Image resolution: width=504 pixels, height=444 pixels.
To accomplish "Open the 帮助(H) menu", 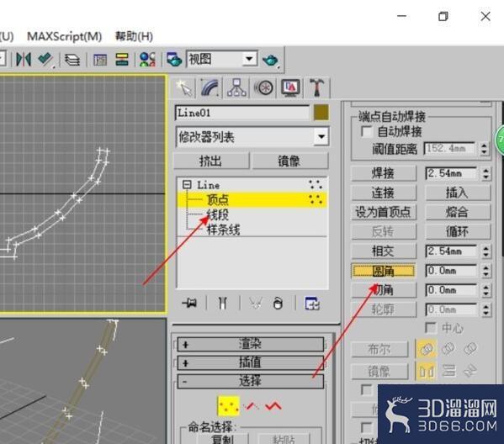I will [134, 36].
